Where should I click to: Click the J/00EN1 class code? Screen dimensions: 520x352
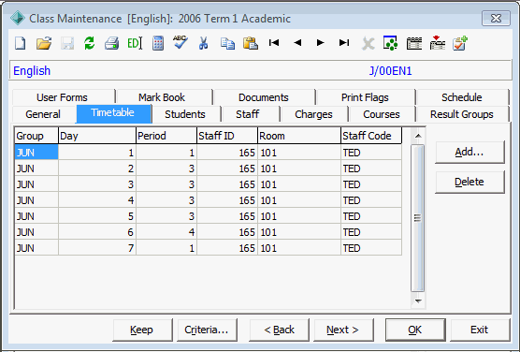(x=390, y=71)
